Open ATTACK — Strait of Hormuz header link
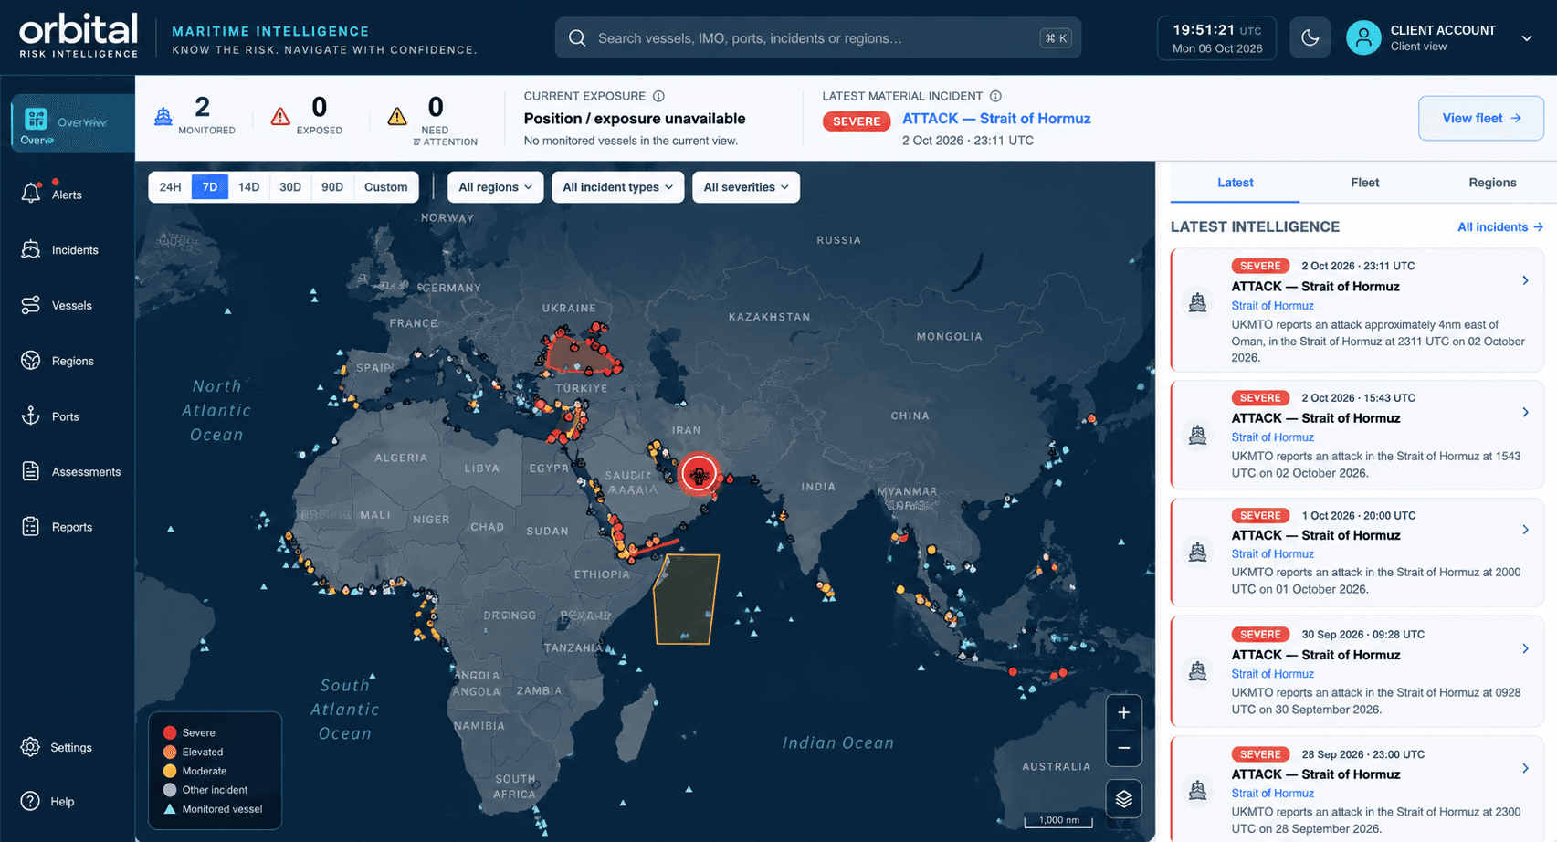Viewport: 1557px width, 842px height. point(996,119)
